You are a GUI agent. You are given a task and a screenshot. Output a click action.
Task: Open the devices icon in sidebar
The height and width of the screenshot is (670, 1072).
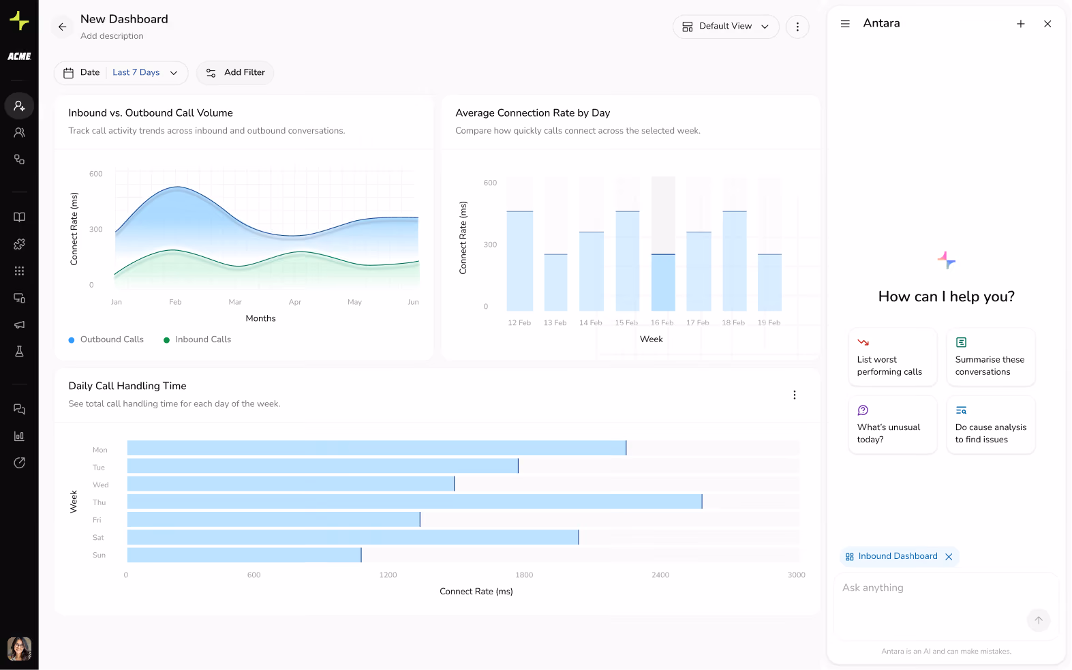click(19, 298)
